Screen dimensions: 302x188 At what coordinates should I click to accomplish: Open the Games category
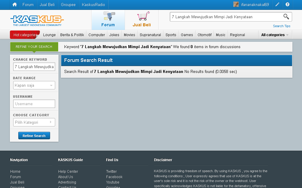(187, 35)
